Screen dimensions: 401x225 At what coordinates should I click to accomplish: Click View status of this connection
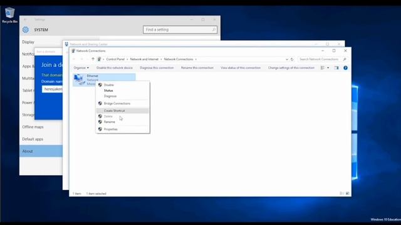coord(241,68)
